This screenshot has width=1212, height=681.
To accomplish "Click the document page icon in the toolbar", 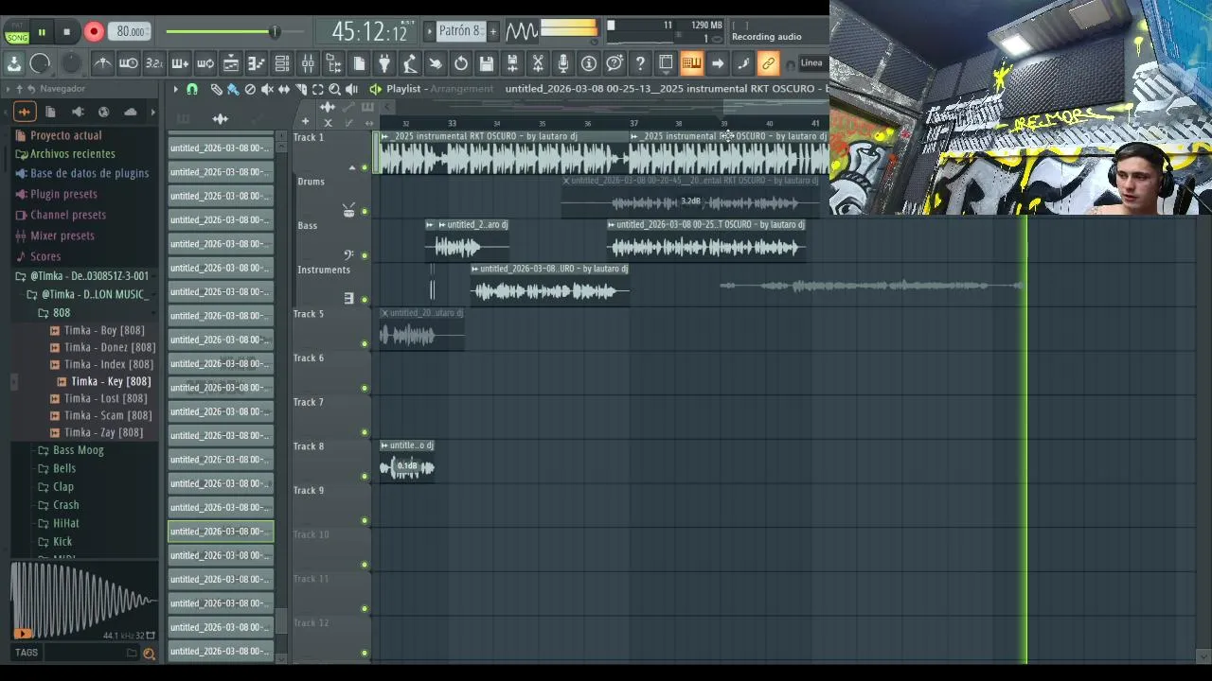I will 359,63.
